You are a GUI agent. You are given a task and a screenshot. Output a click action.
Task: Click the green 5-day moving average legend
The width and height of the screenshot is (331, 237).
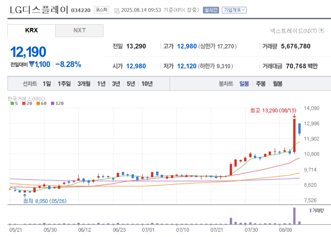click(x=14, y=103)
